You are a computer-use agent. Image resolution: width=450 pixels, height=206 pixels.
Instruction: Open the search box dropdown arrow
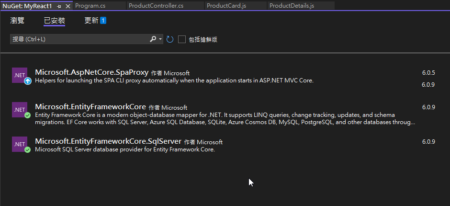click(x=160, y=39)
